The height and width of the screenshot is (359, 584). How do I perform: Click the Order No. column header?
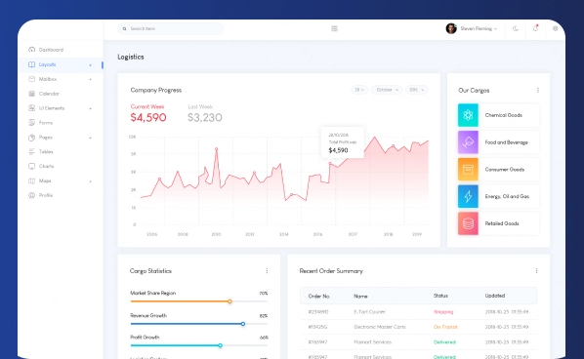pos(319,297)
